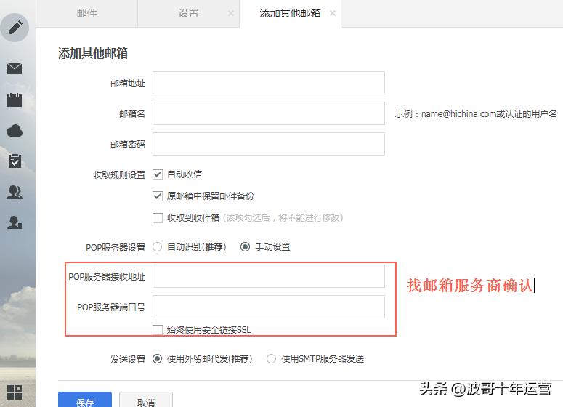
Task: Click the POP服务器接收地址 input field
Action: pyautogui.click(x=269, y=276)
